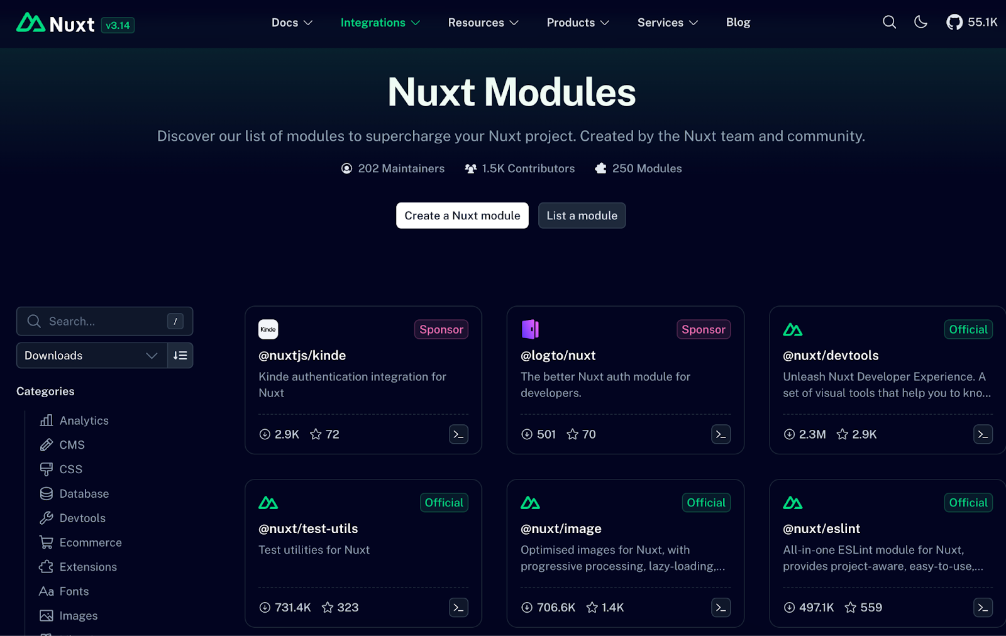Open the @logto/nuxt module card
Image resolution: width=1006 pixels, height=636 pixels.
[x=626, y=380]
